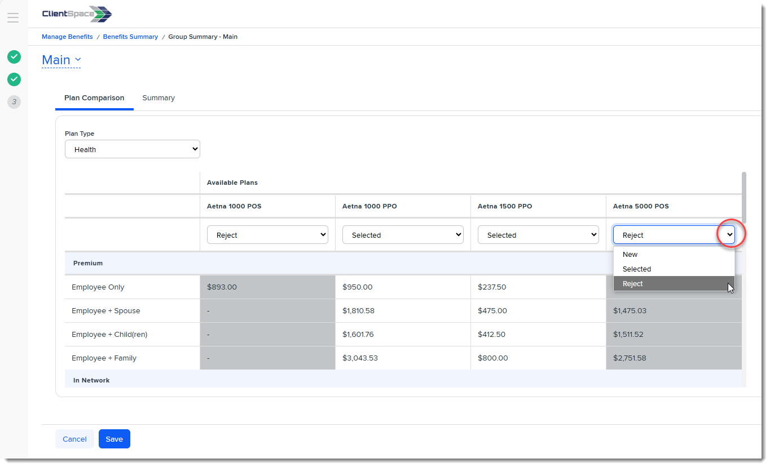
Task: Go to the first completed step checkmark
Action: (x=14, y=57)
